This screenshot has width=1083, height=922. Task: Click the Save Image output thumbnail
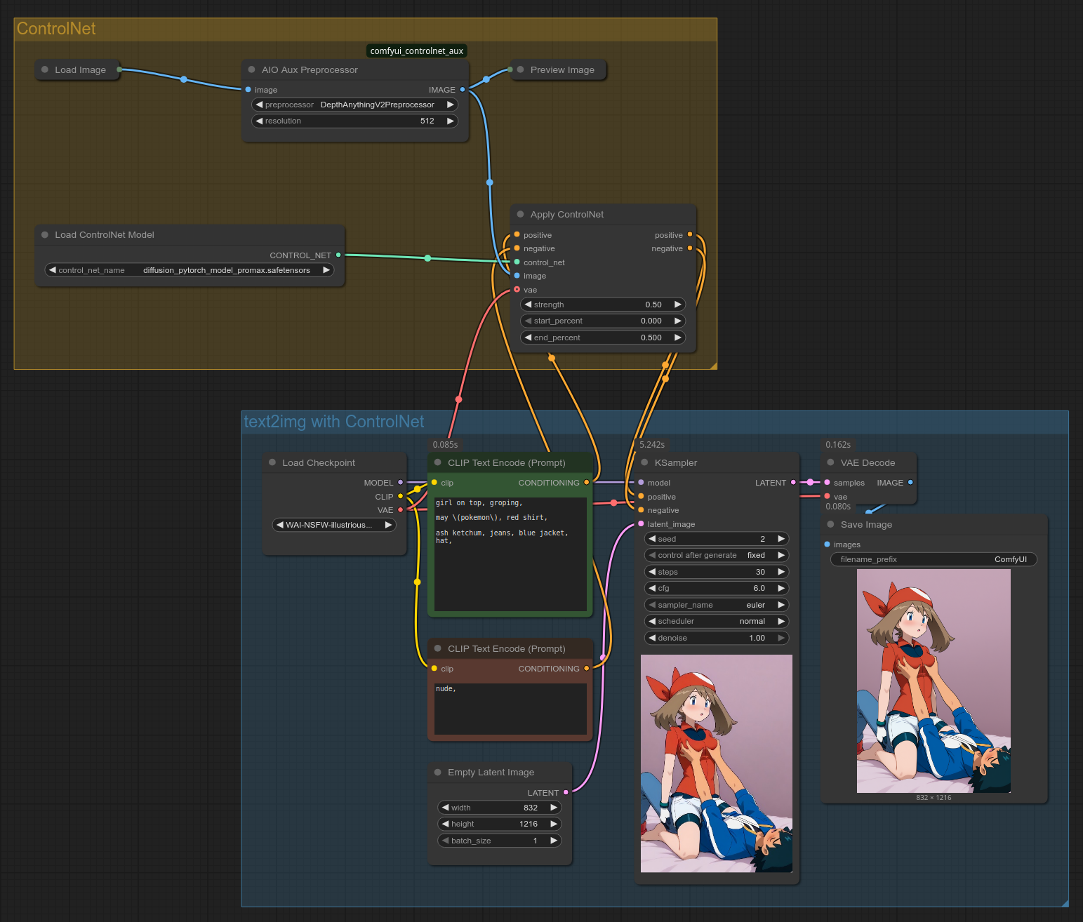[933, 681]
